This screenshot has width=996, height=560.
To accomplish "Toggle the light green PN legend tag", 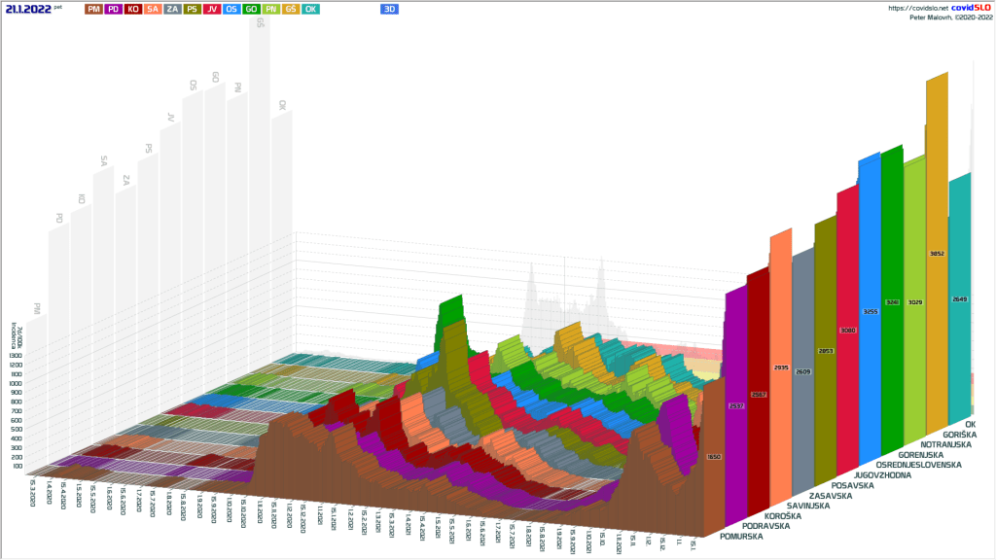I will tap(271, 9).
